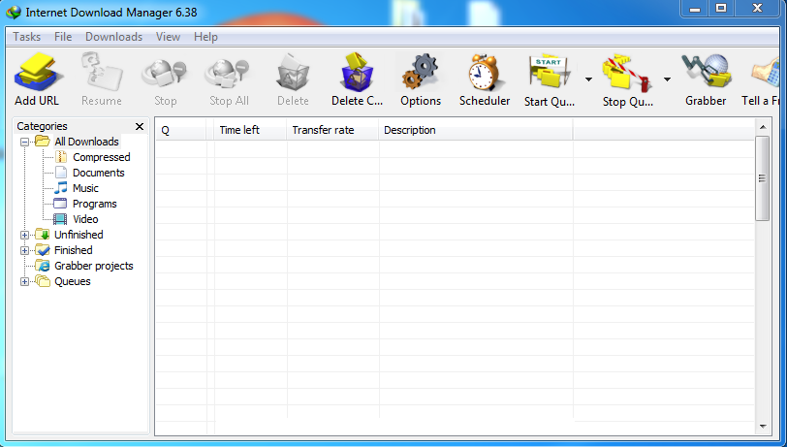Open the Help menu
Viewport: 787px width, 447px height.
[205, 37]
